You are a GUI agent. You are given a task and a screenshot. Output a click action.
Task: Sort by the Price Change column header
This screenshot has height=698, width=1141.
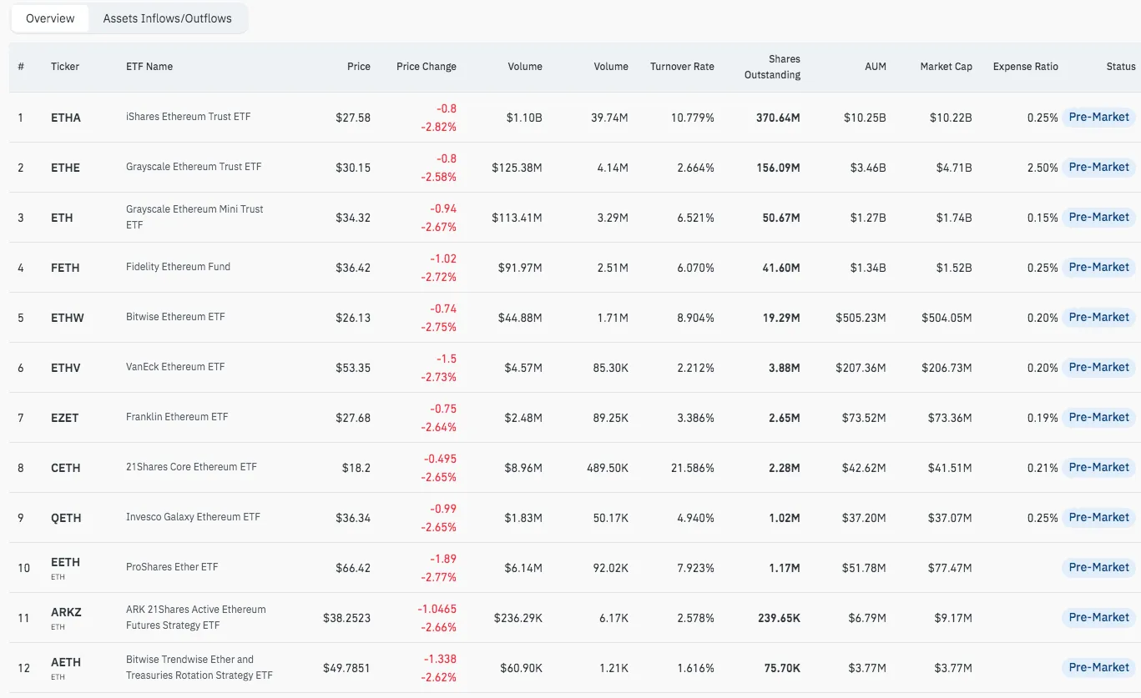[x=427, y=67]
